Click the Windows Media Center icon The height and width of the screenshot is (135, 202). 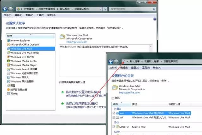point(9,61)
